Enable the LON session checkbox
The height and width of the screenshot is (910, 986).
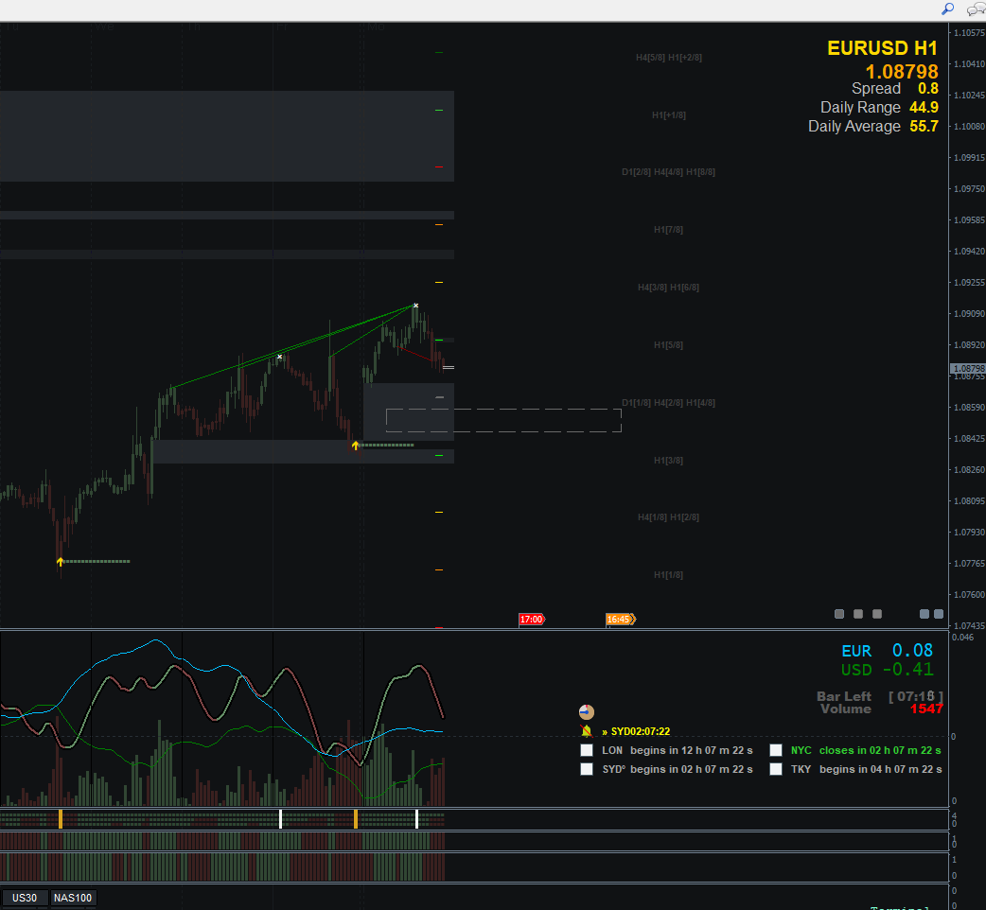coord(587,750)
